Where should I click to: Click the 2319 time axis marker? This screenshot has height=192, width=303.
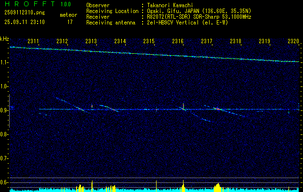264,41
